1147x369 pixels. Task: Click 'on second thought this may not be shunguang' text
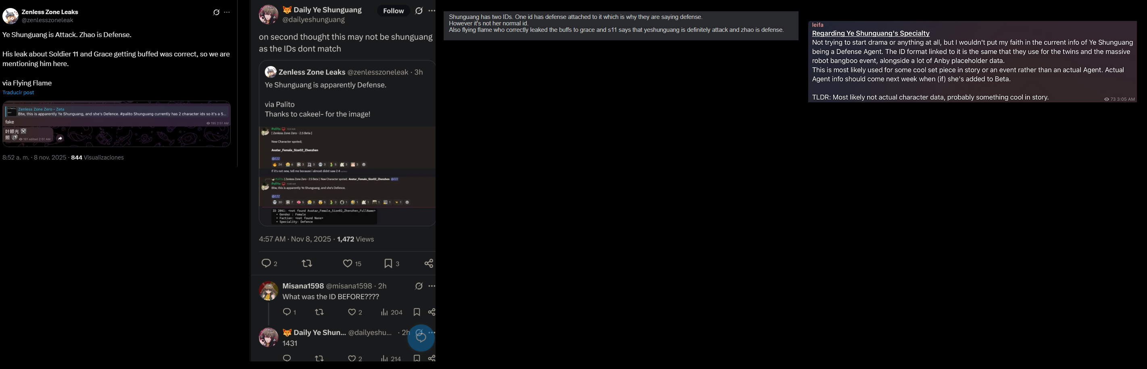(346, 37)
